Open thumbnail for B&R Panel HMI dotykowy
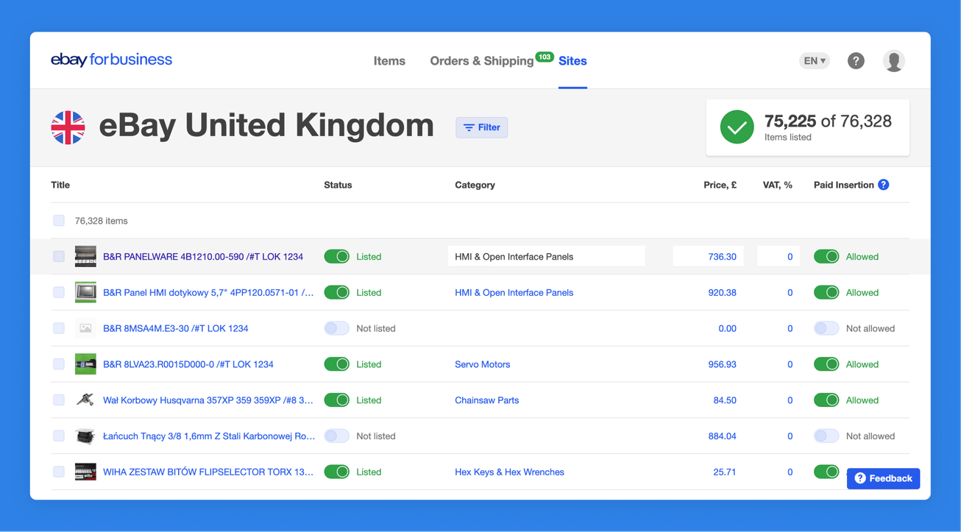 point(85,292)
